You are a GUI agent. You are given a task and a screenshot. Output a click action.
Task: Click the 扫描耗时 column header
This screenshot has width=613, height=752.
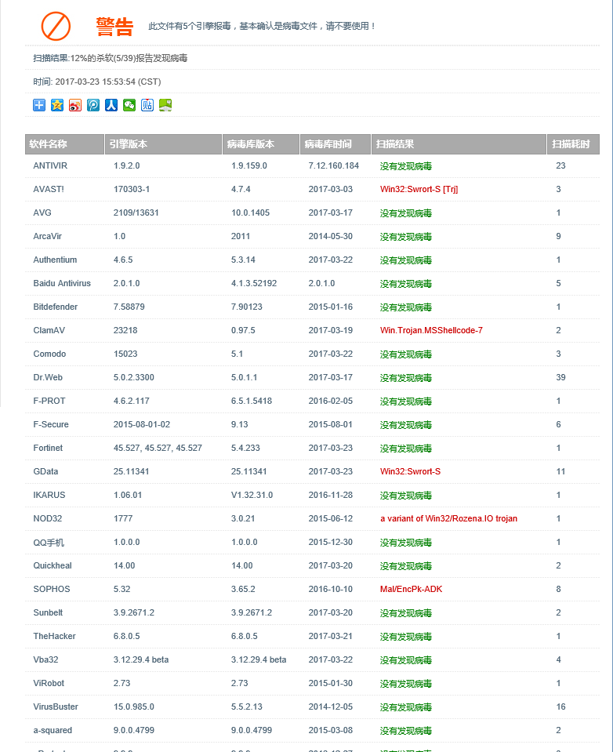pyautogui.click(x=573, y=144)
